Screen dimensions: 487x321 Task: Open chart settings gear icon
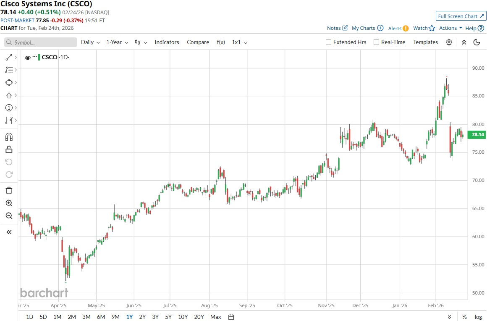449,42
